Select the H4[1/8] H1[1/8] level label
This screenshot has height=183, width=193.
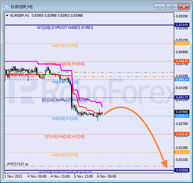[x=65, y=155]
